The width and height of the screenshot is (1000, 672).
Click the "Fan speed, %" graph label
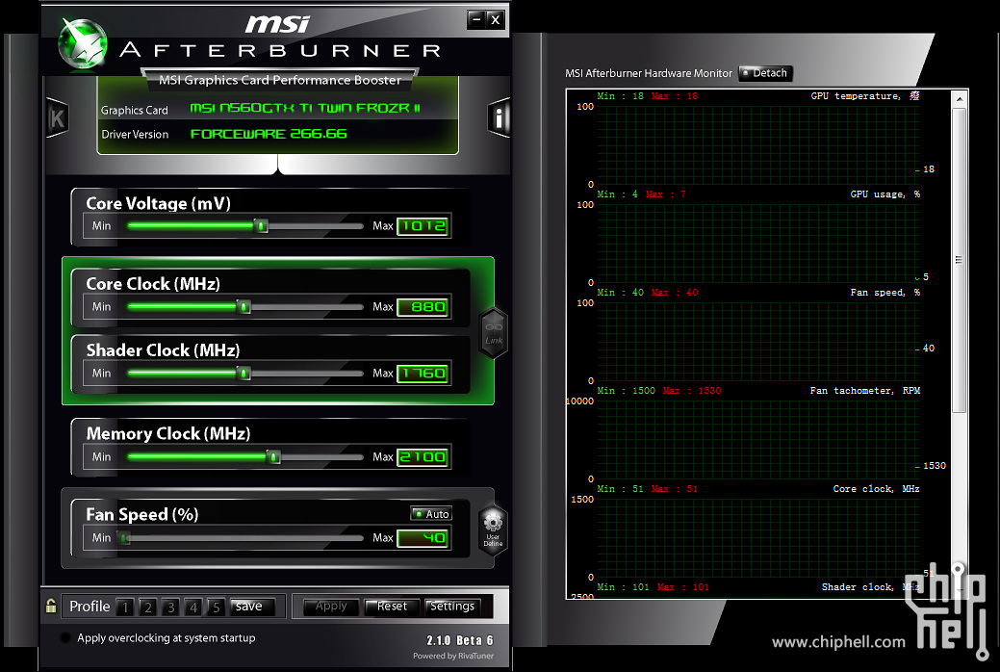(x=885, y=293)
